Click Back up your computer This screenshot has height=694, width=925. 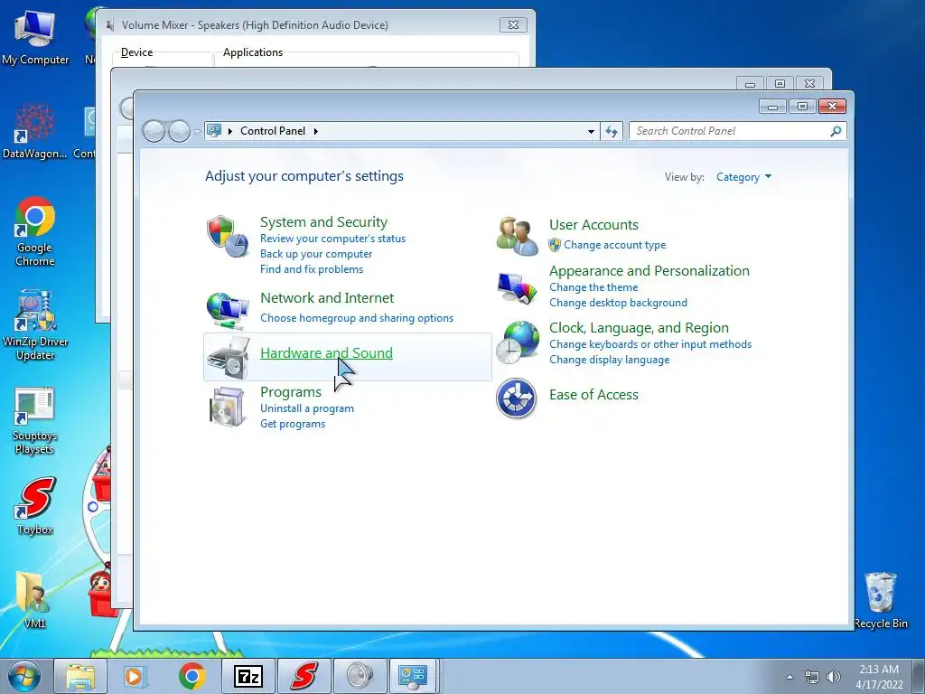[x=316, y=254]
